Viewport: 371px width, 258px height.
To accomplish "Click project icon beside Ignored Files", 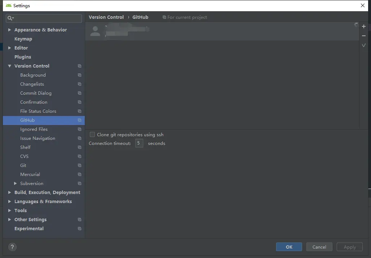I will point(79,129).
